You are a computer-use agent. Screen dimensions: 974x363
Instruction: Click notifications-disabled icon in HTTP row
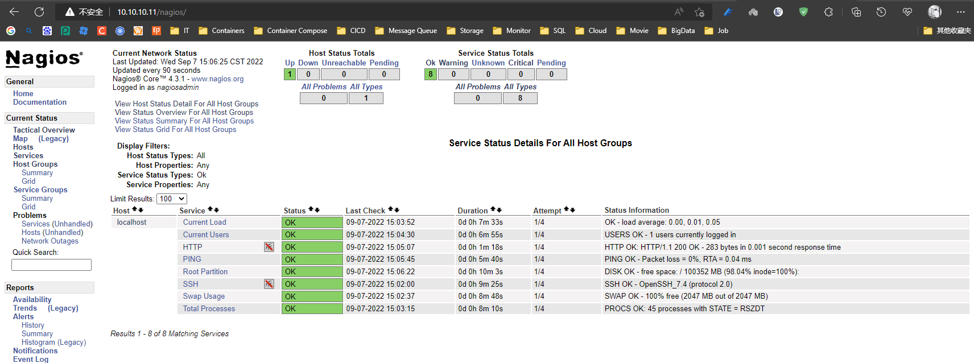point(269,247)
